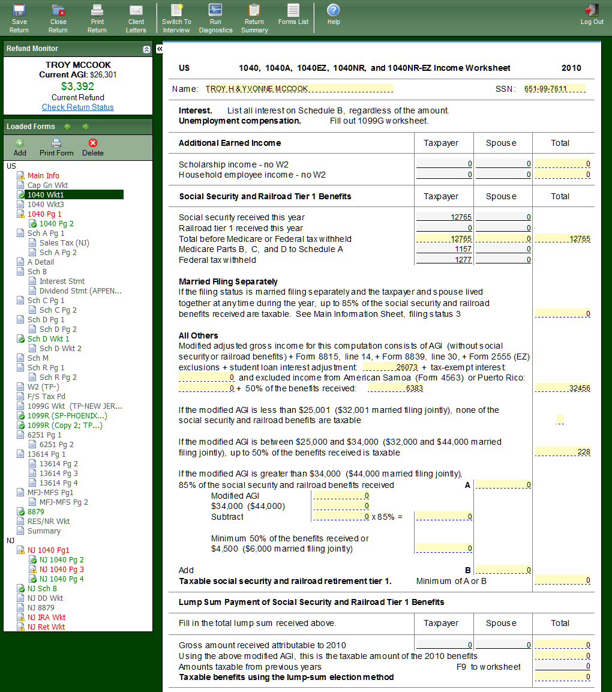Viewport: 612px width, 692px height.
Task: Click the Social security received Taxpayer field
Action: 444,217
